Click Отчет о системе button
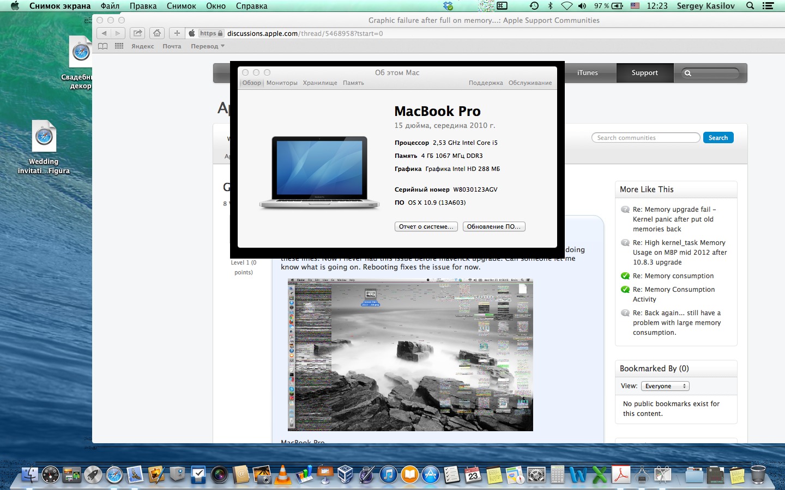This screenshot has height=490, width=785. pyautogui.click(x=426, y=226)
